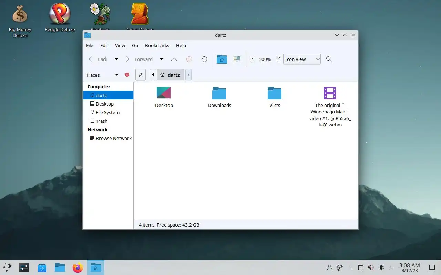This screenshot has width=441, height=275.
Task: Open the Home folder toolbar icon
Action: coord(222,59)
